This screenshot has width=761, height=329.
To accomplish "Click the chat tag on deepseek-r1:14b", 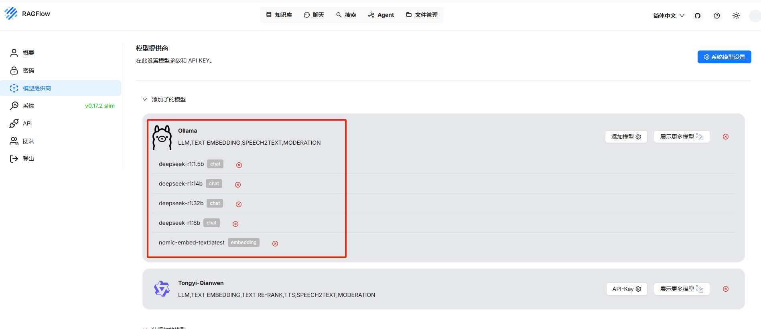I will pos(214,184).
